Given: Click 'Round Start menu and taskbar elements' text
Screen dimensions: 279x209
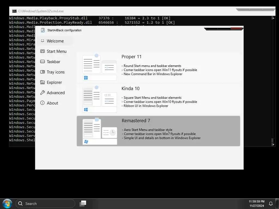Looking at the screenshot, I should tap(152, 66).
